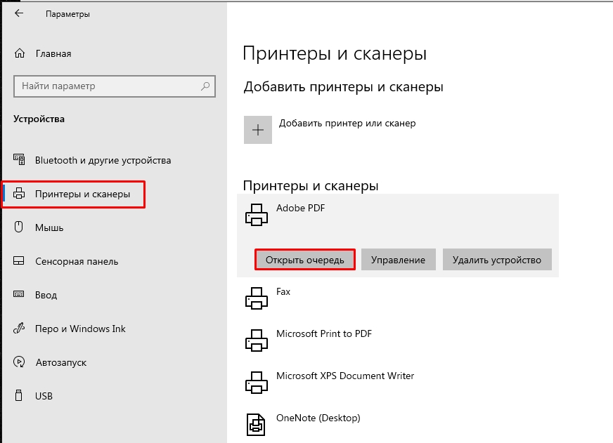The image size is (613, 443).
Task: Click the Параметры window title
Action: (x=67, y=14)
